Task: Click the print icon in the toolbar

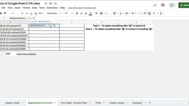Action: tap(1, 13)
